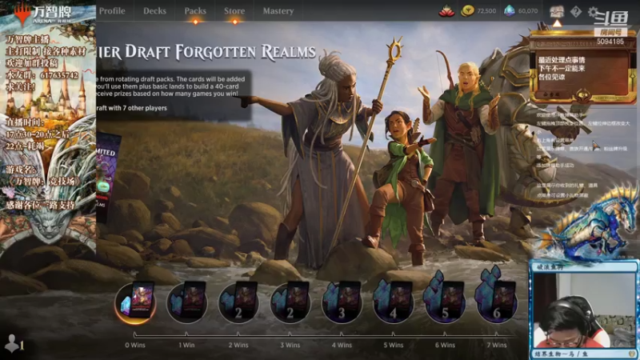
Task: Click the friends list icon
Action: [12, 343]
